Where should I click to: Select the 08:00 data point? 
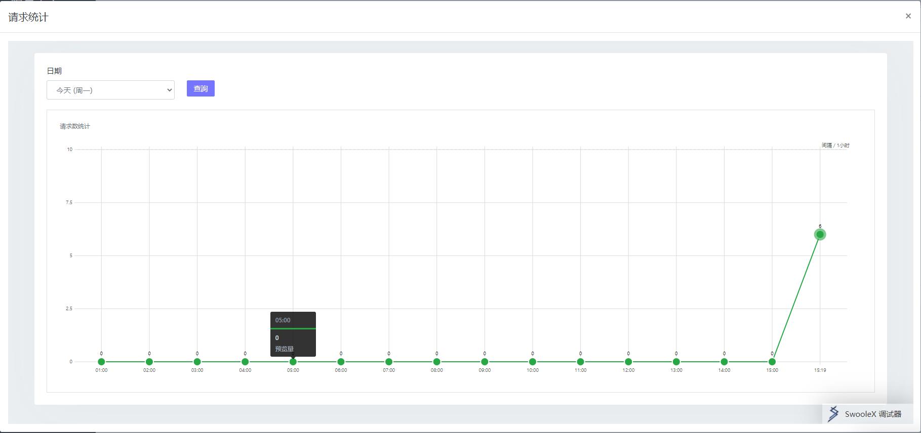pos(437,362)
